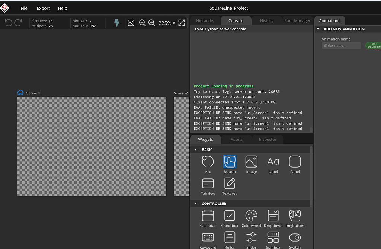Select the Checkbox widget

click(x=230, y=219)
